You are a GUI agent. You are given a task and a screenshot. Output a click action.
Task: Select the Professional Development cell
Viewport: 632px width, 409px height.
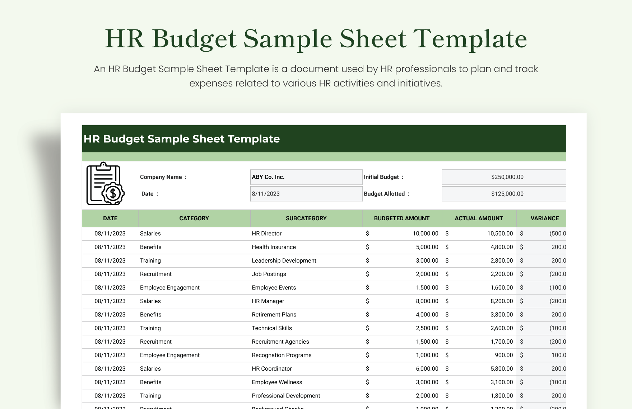click(306, 396)
